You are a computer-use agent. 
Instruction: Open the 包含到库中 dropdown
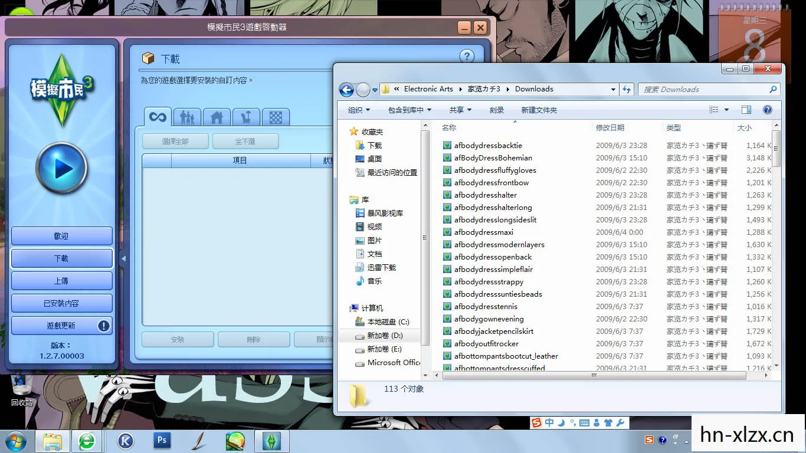coord(409,110)
